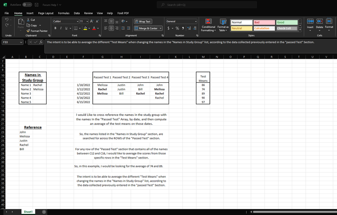Click the Wrap Text button

pos(143,22)
